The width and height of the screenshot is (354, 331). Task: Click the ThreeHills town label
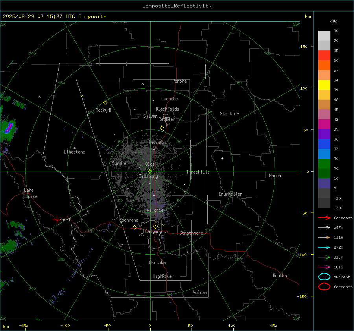click(198, 172)
